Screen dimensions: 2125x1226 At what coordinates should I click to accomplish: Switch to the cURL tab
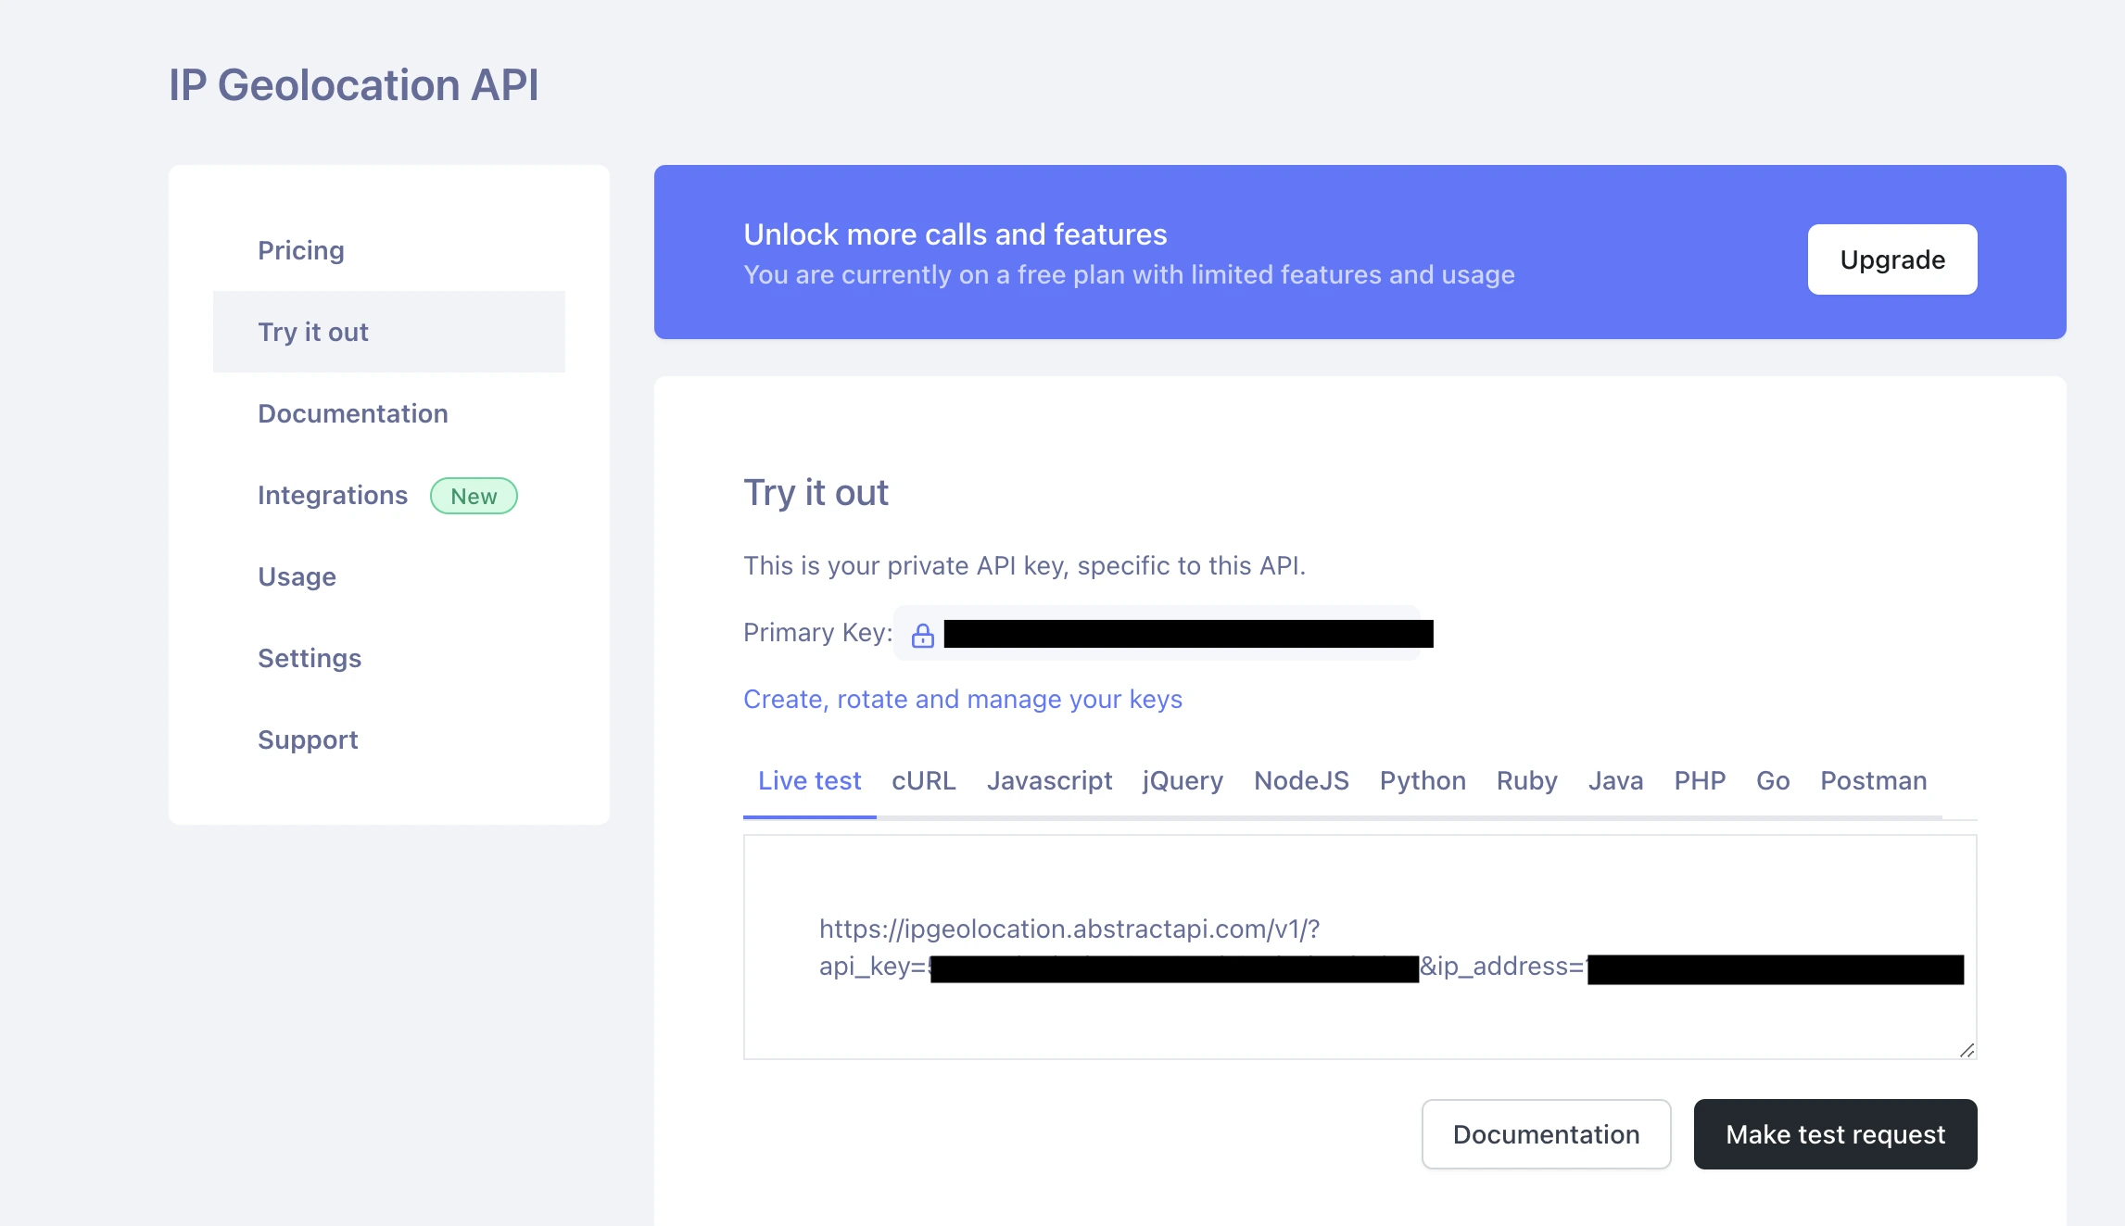pos(924,780)
